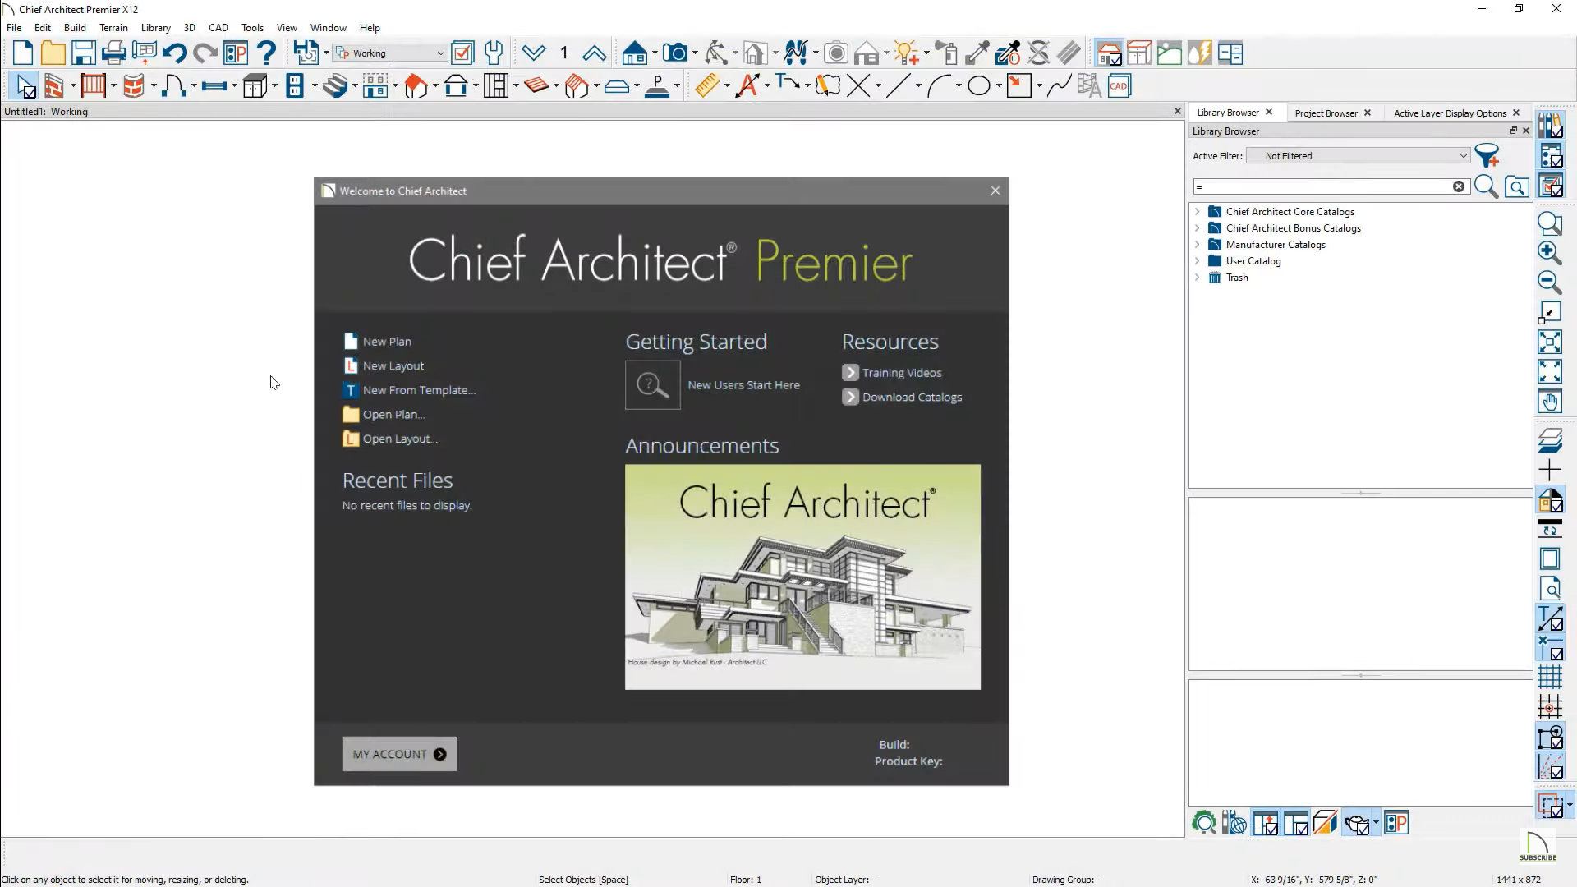Open the CAD menu
Image resolution: width=1577 pixels, height=887 pixels.
[x=218, y=28]
